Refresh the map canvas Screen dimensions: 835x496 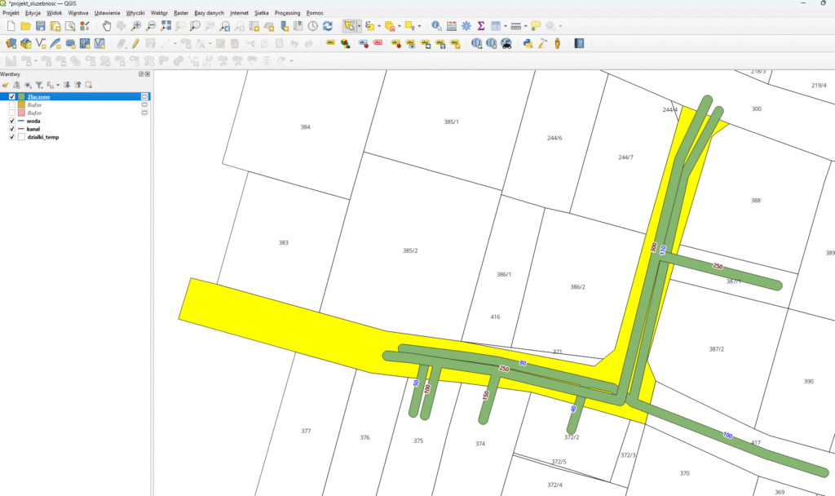(x=327, y=26)
